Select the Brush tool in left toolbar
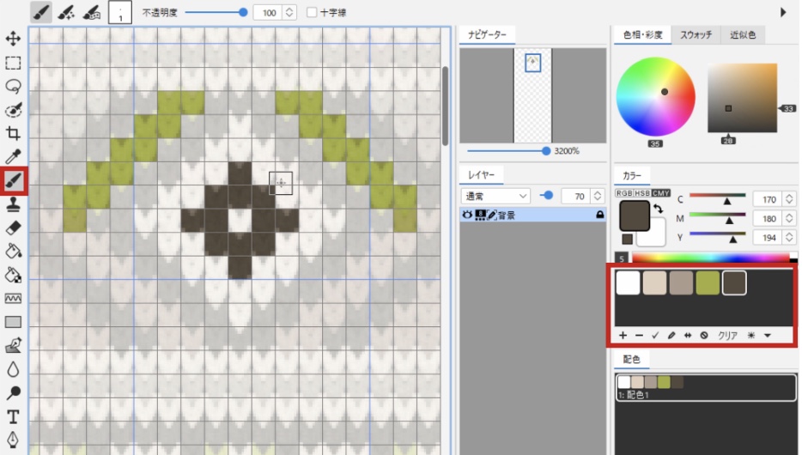This screenshot has height=455, width=802. (x=13, y=180)
